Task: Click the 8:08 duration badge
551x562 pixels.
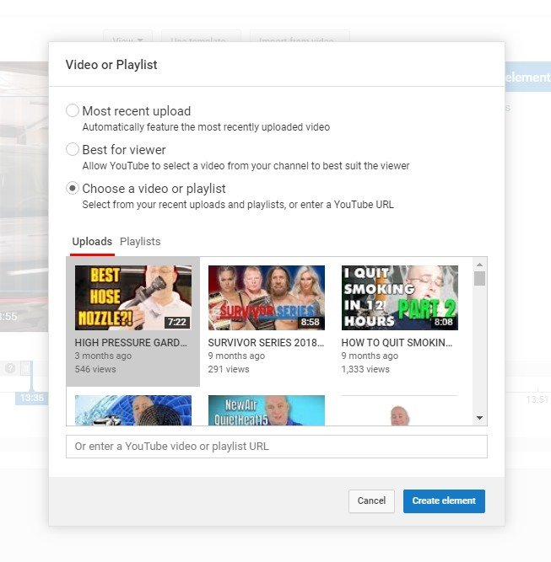Action: click(443, 322)
